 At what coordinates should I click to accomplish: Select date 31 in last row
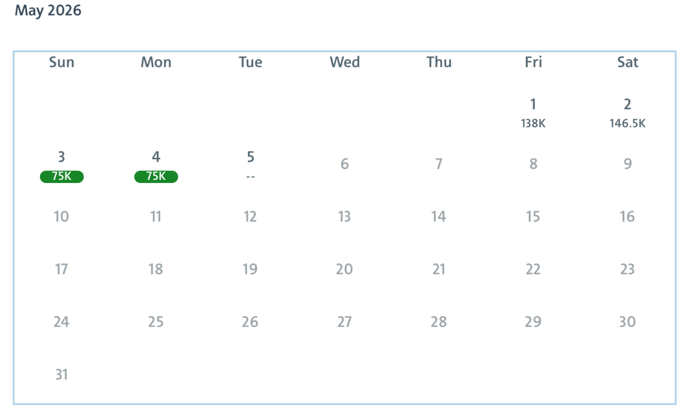62,375
